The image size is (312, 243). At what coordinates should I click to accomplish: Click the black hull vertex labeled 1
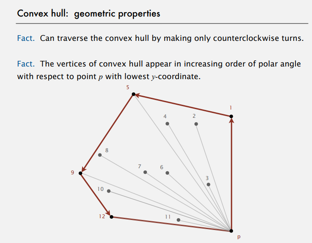click(x=231, y=116)
